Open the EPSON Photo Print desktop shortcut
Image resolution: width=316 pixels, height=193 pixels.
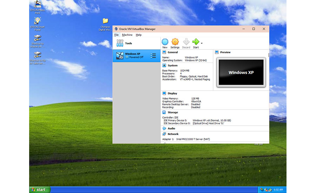click(37, 5)
